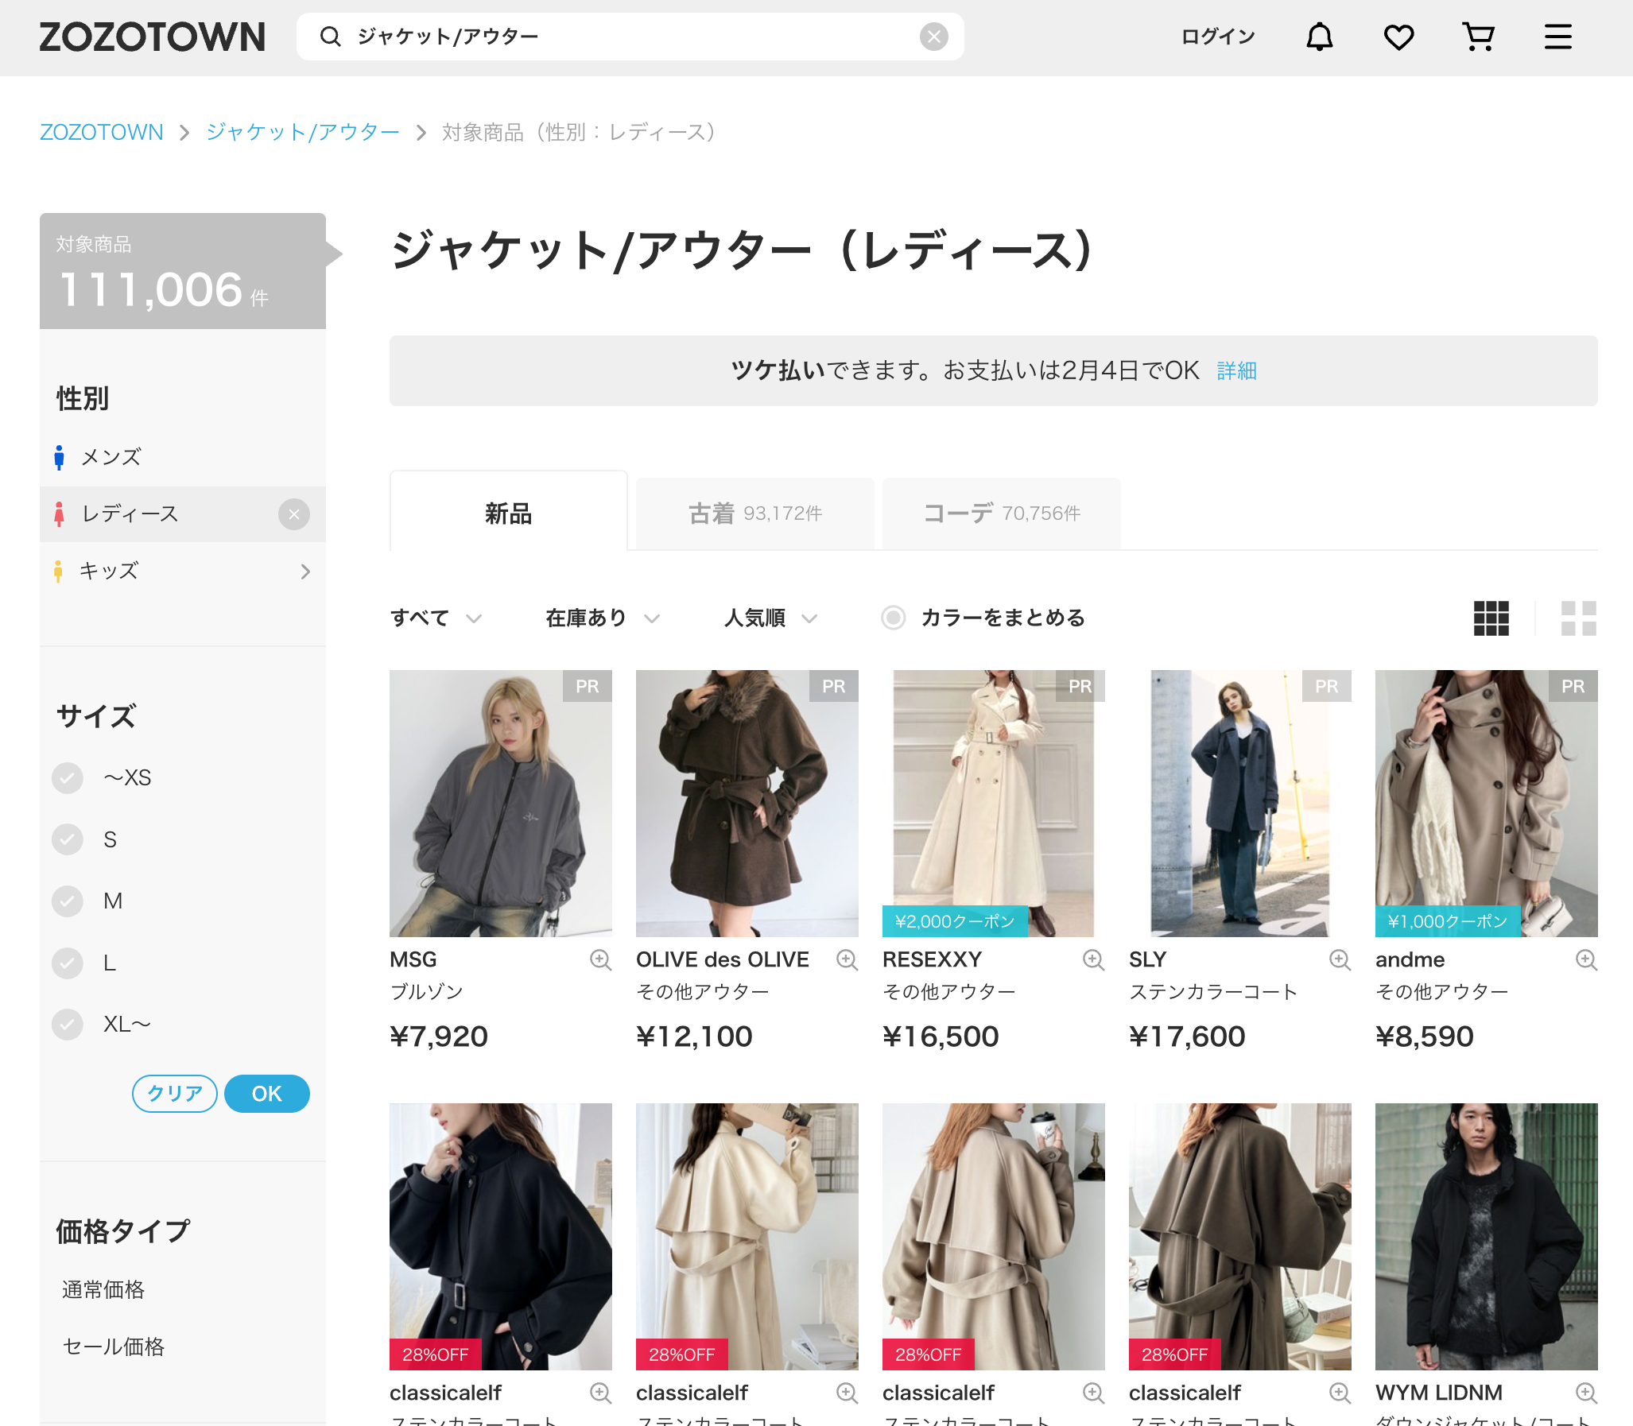The image size is (1633, 1426).
Task: Select the 新品 tab
Action: point(509,513)
